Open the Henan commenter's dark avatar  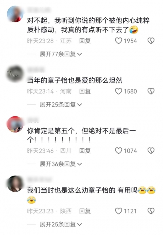(15, 74)
